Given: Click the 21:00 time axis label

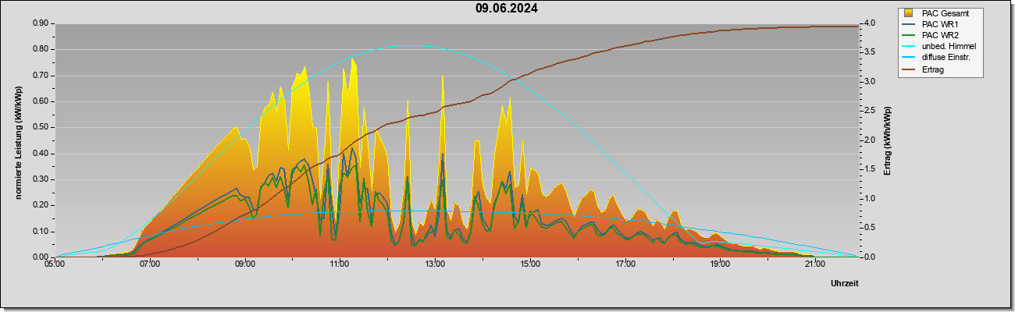Looking at the screenshot, I should coord(814,264).
